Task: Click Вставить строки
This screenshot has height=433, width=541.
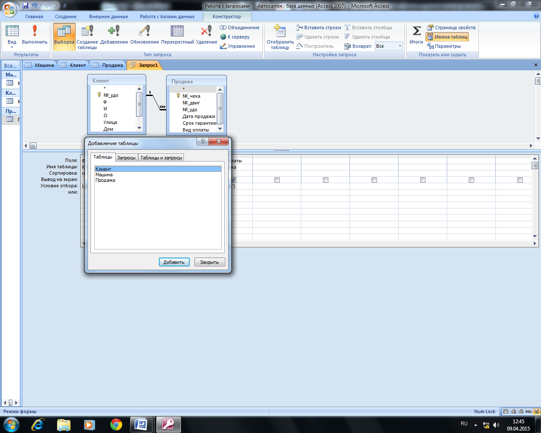Action: coord(319,27)
